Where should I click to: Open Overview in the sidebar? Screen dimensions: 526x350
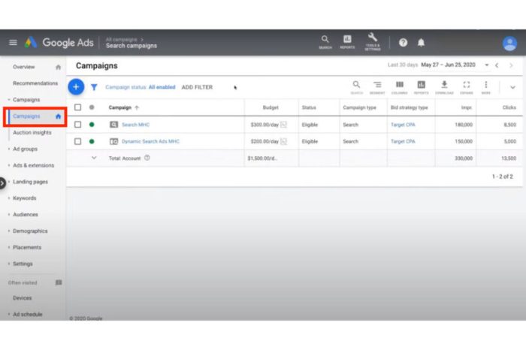point(24,67)
